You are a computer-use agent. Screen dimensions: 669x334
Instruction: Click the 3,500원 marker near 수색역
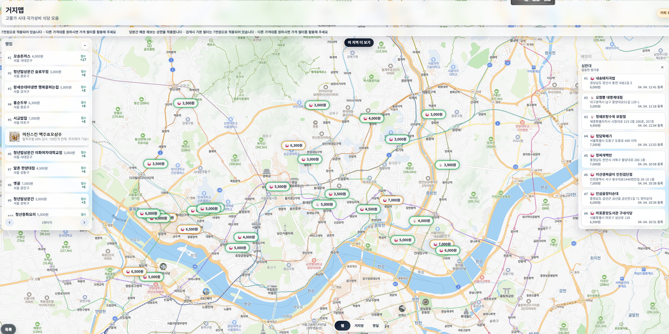[156, 164]
